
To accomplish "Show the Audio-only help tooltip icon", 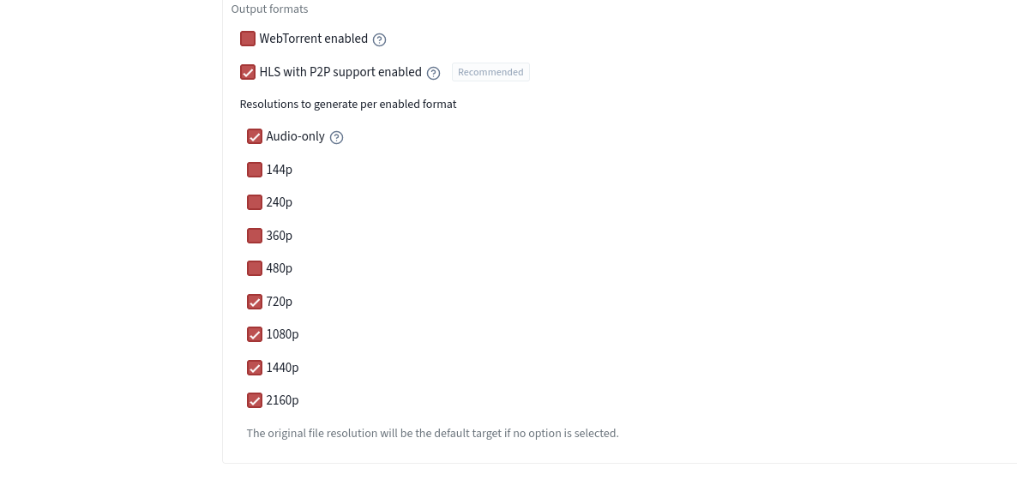I will point(337,137).
